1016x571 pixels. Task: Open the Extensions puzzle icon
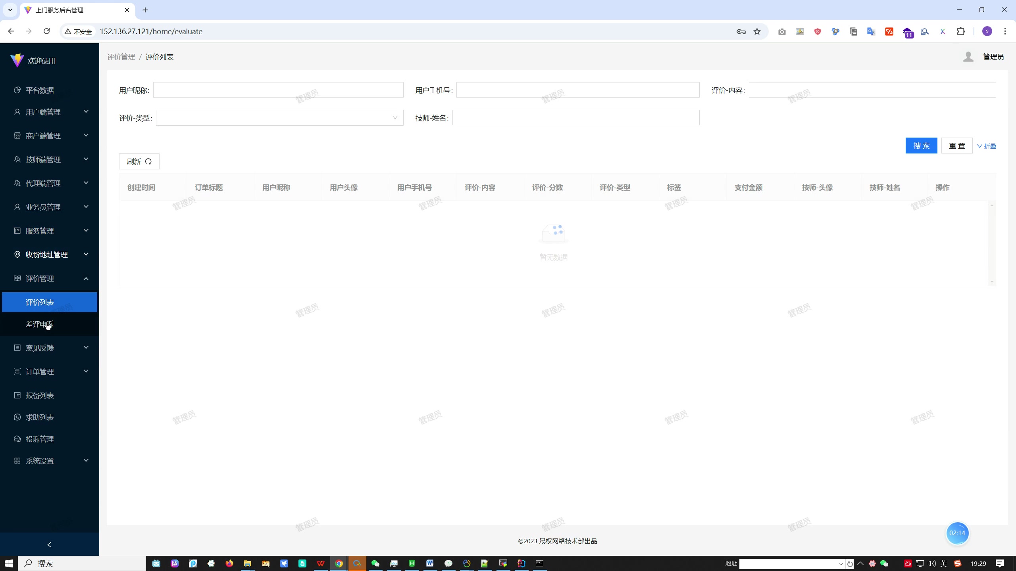tap(961, 31)
